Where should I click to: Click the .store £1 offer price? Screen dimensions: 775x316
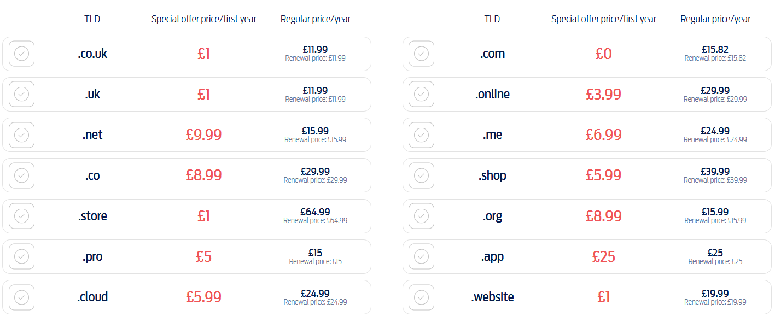point(203,216)
